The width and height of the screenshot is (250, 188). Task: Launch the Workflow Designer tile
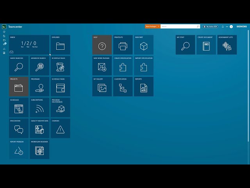click(39, 149)
